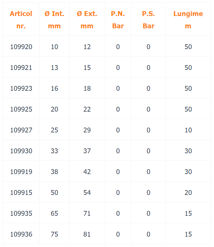The image size is (214, 247).
Task: Click the P.N. Bar column header
Action: 118,20
